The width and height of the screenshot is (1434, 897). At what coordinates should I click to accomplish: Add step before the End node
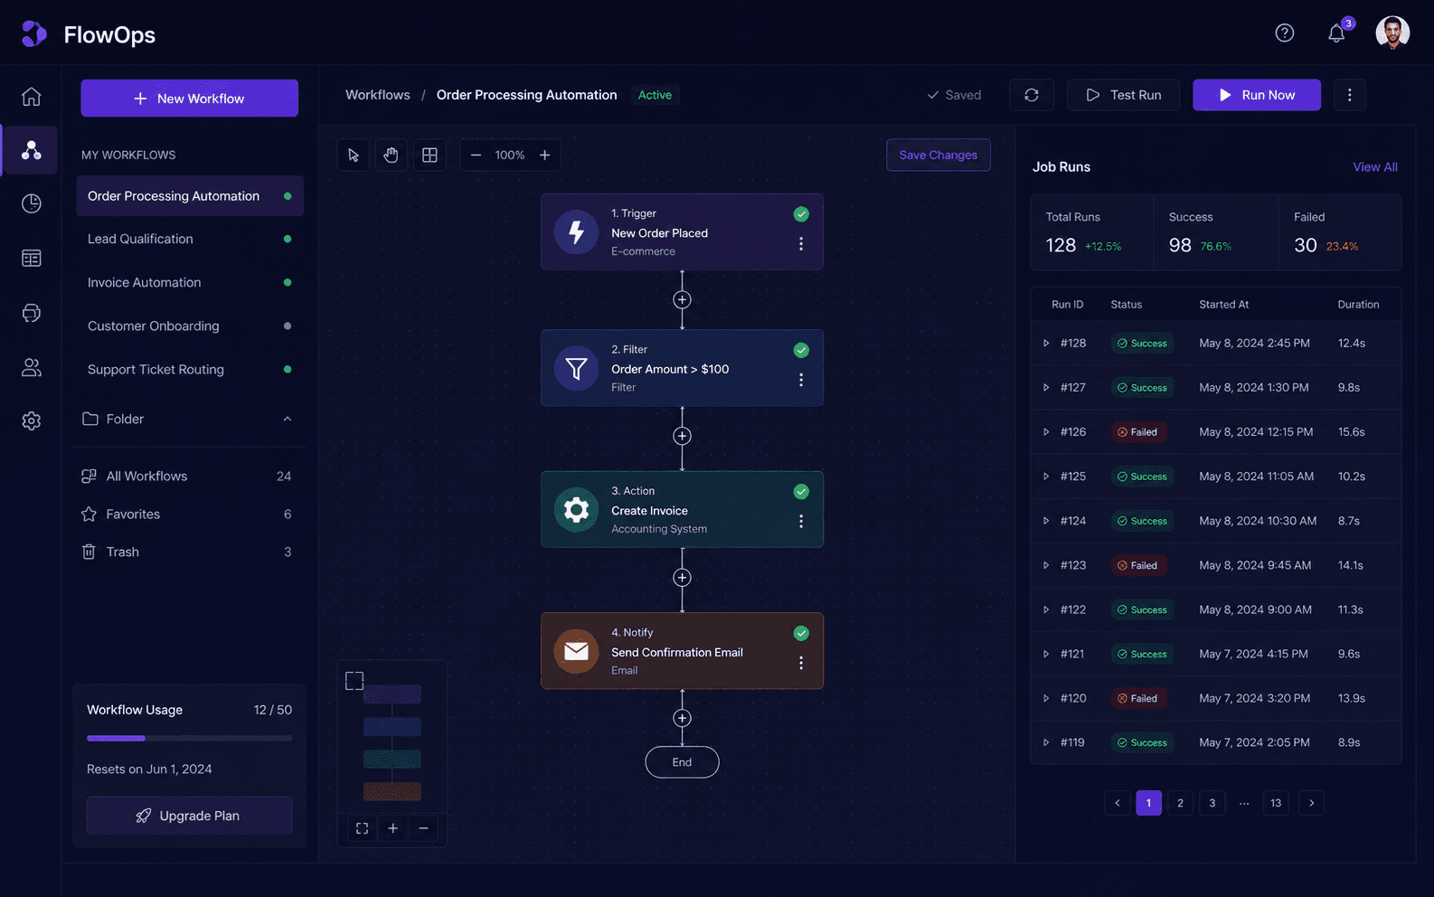(x=682, y=718)
